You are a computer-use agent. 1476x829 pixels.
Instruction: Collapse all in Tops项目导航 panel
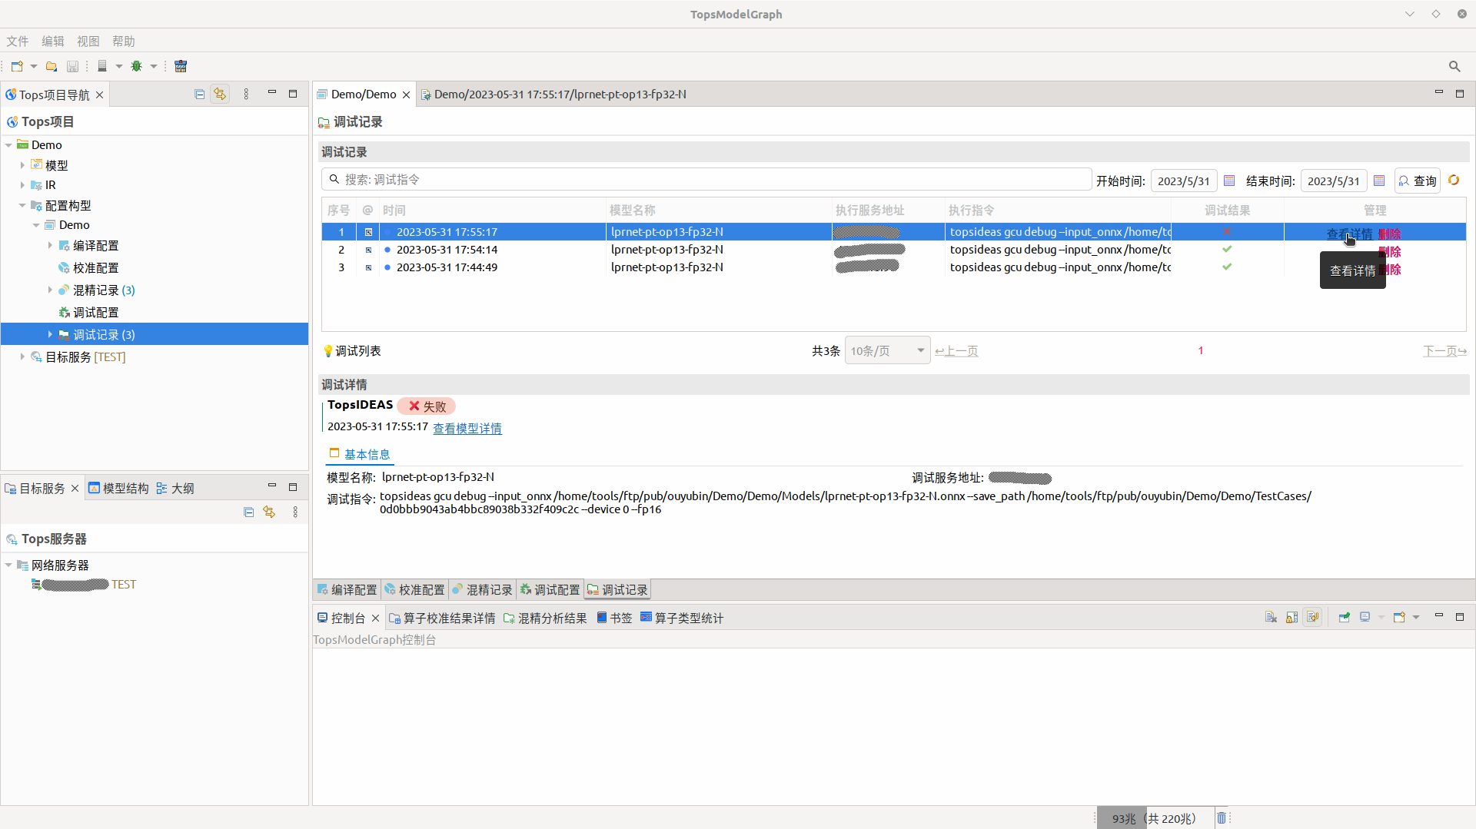tap(200, 94)
